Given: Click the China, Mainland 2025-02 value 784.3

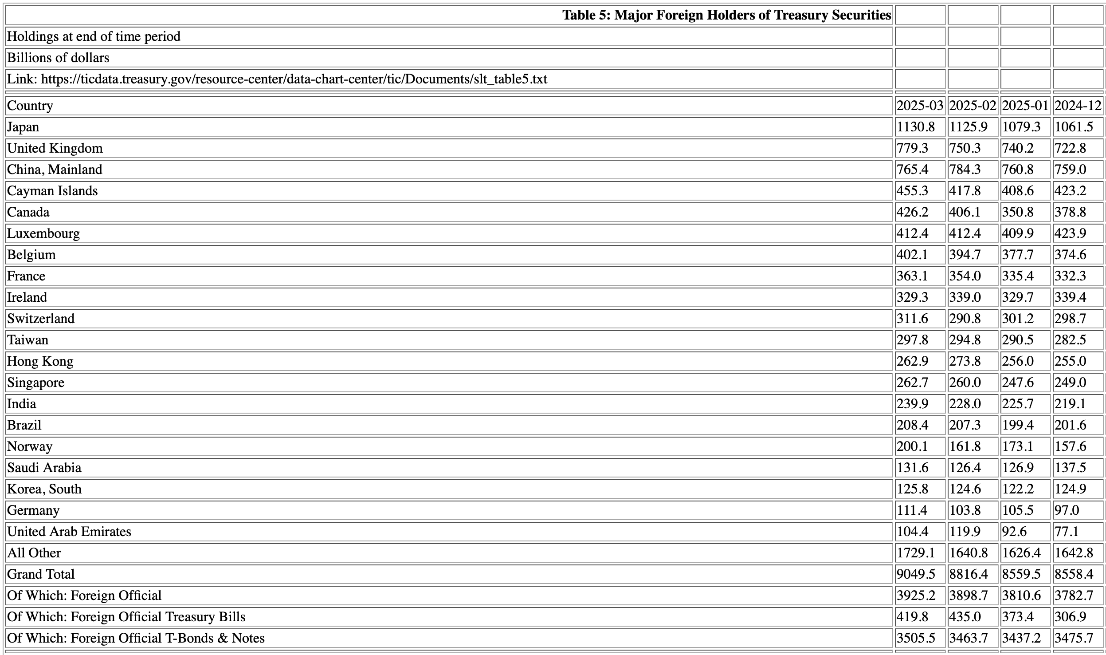Looking at the screenshot, I should [965, 170].
